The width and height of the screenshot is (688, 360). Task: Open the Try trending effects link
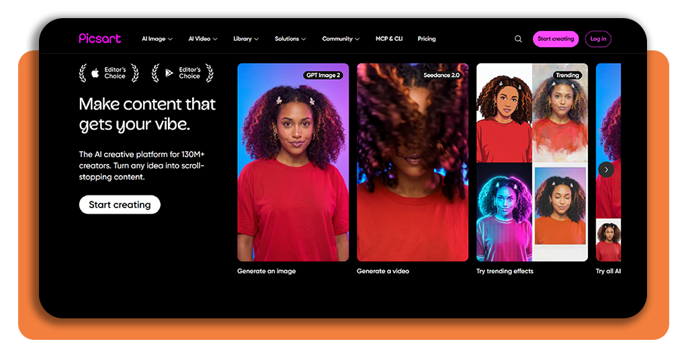(x=505, y=271)
